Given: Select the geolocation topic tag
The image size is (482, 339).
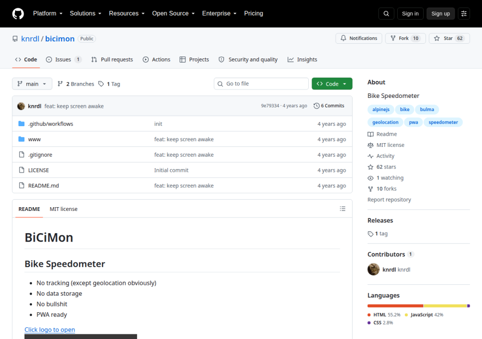Looking at the screenshot, I should pos(385,122).
